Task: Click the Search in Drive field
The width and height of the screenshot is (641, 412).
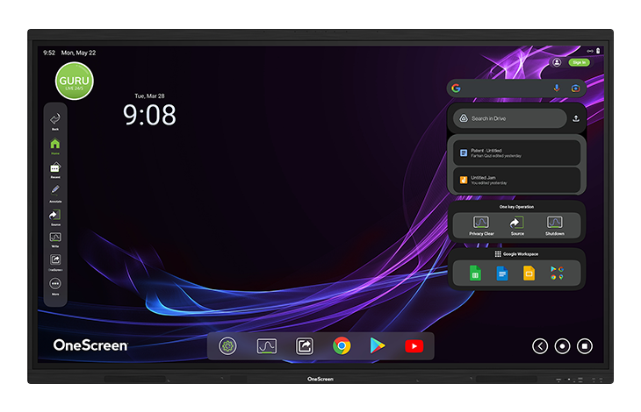Action: coord(510,118)
